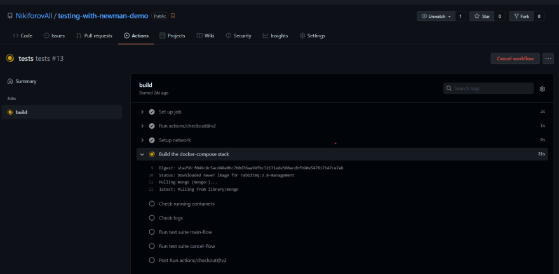559x274 pixels.
Task: Click the magnifier icon in Search logs
Action: tap(449, 88)
